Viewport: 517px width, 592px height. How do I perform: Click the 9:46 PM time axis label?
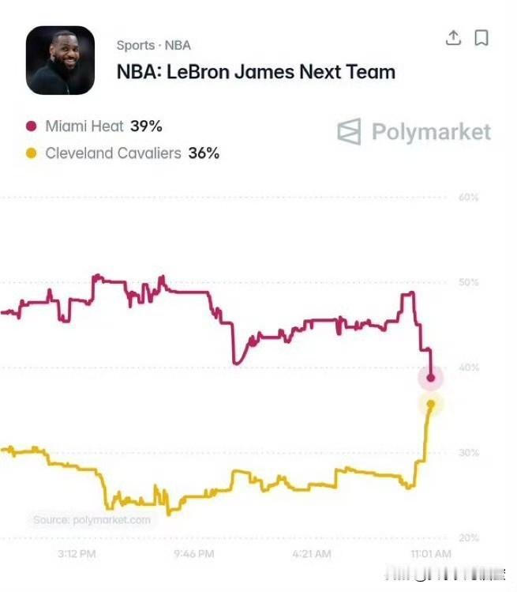pos(194,554)
